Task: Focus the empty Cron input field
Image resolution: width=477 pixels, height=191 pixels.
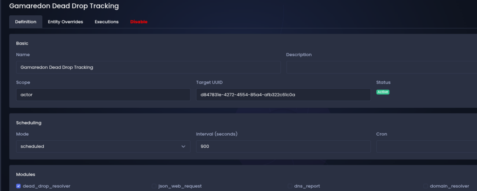Action: point(426,146)
